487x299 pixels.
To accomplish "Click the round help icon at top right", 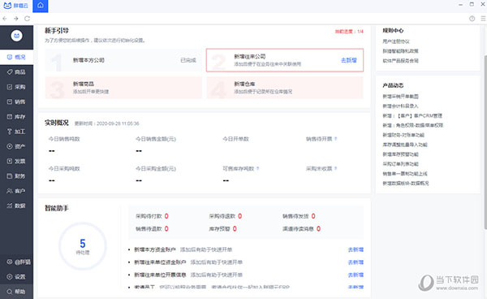I will (x=472, y=19).
